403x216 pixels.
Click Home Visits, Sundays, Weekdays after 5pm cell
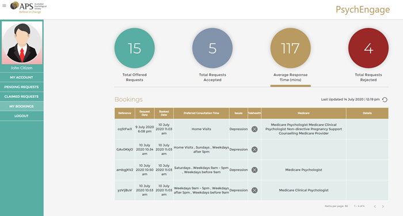tap(201, 149)
